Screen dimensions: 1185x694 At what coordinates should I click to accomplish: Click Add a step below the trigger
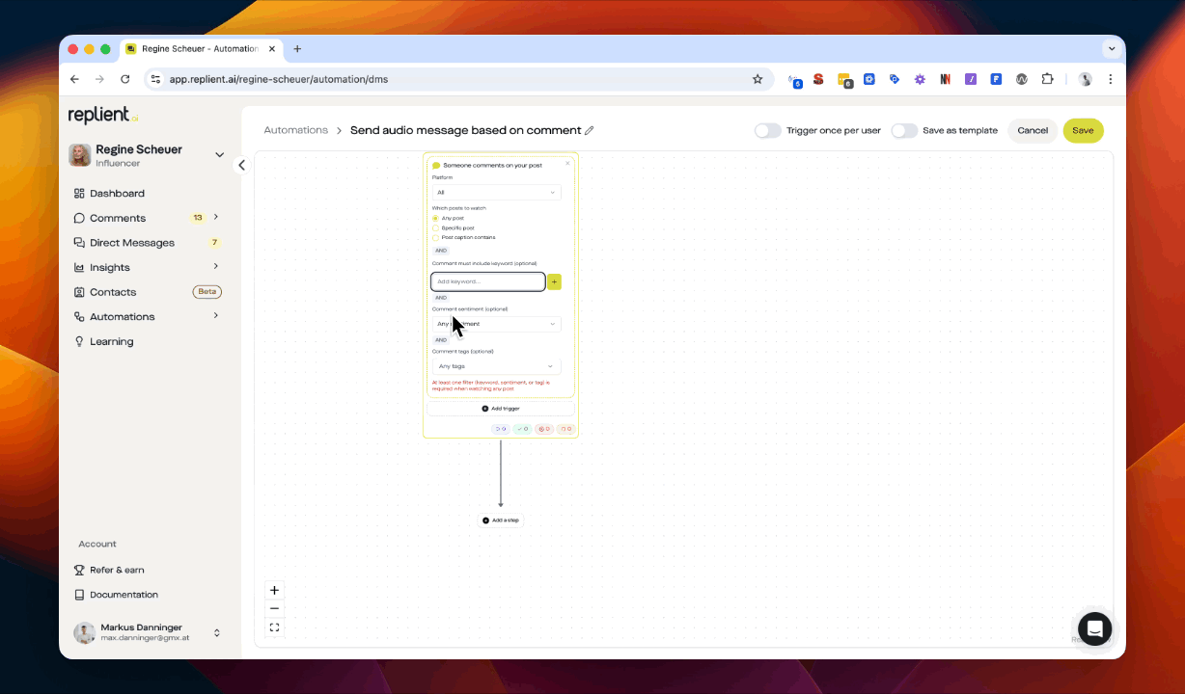(x=501, y=520)
